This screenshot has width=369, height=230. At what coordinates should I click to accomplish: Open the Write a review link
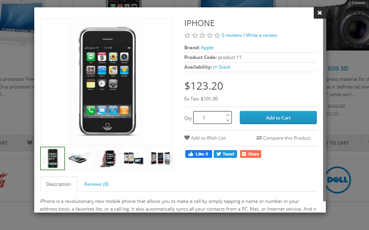[x=262, y=35]
